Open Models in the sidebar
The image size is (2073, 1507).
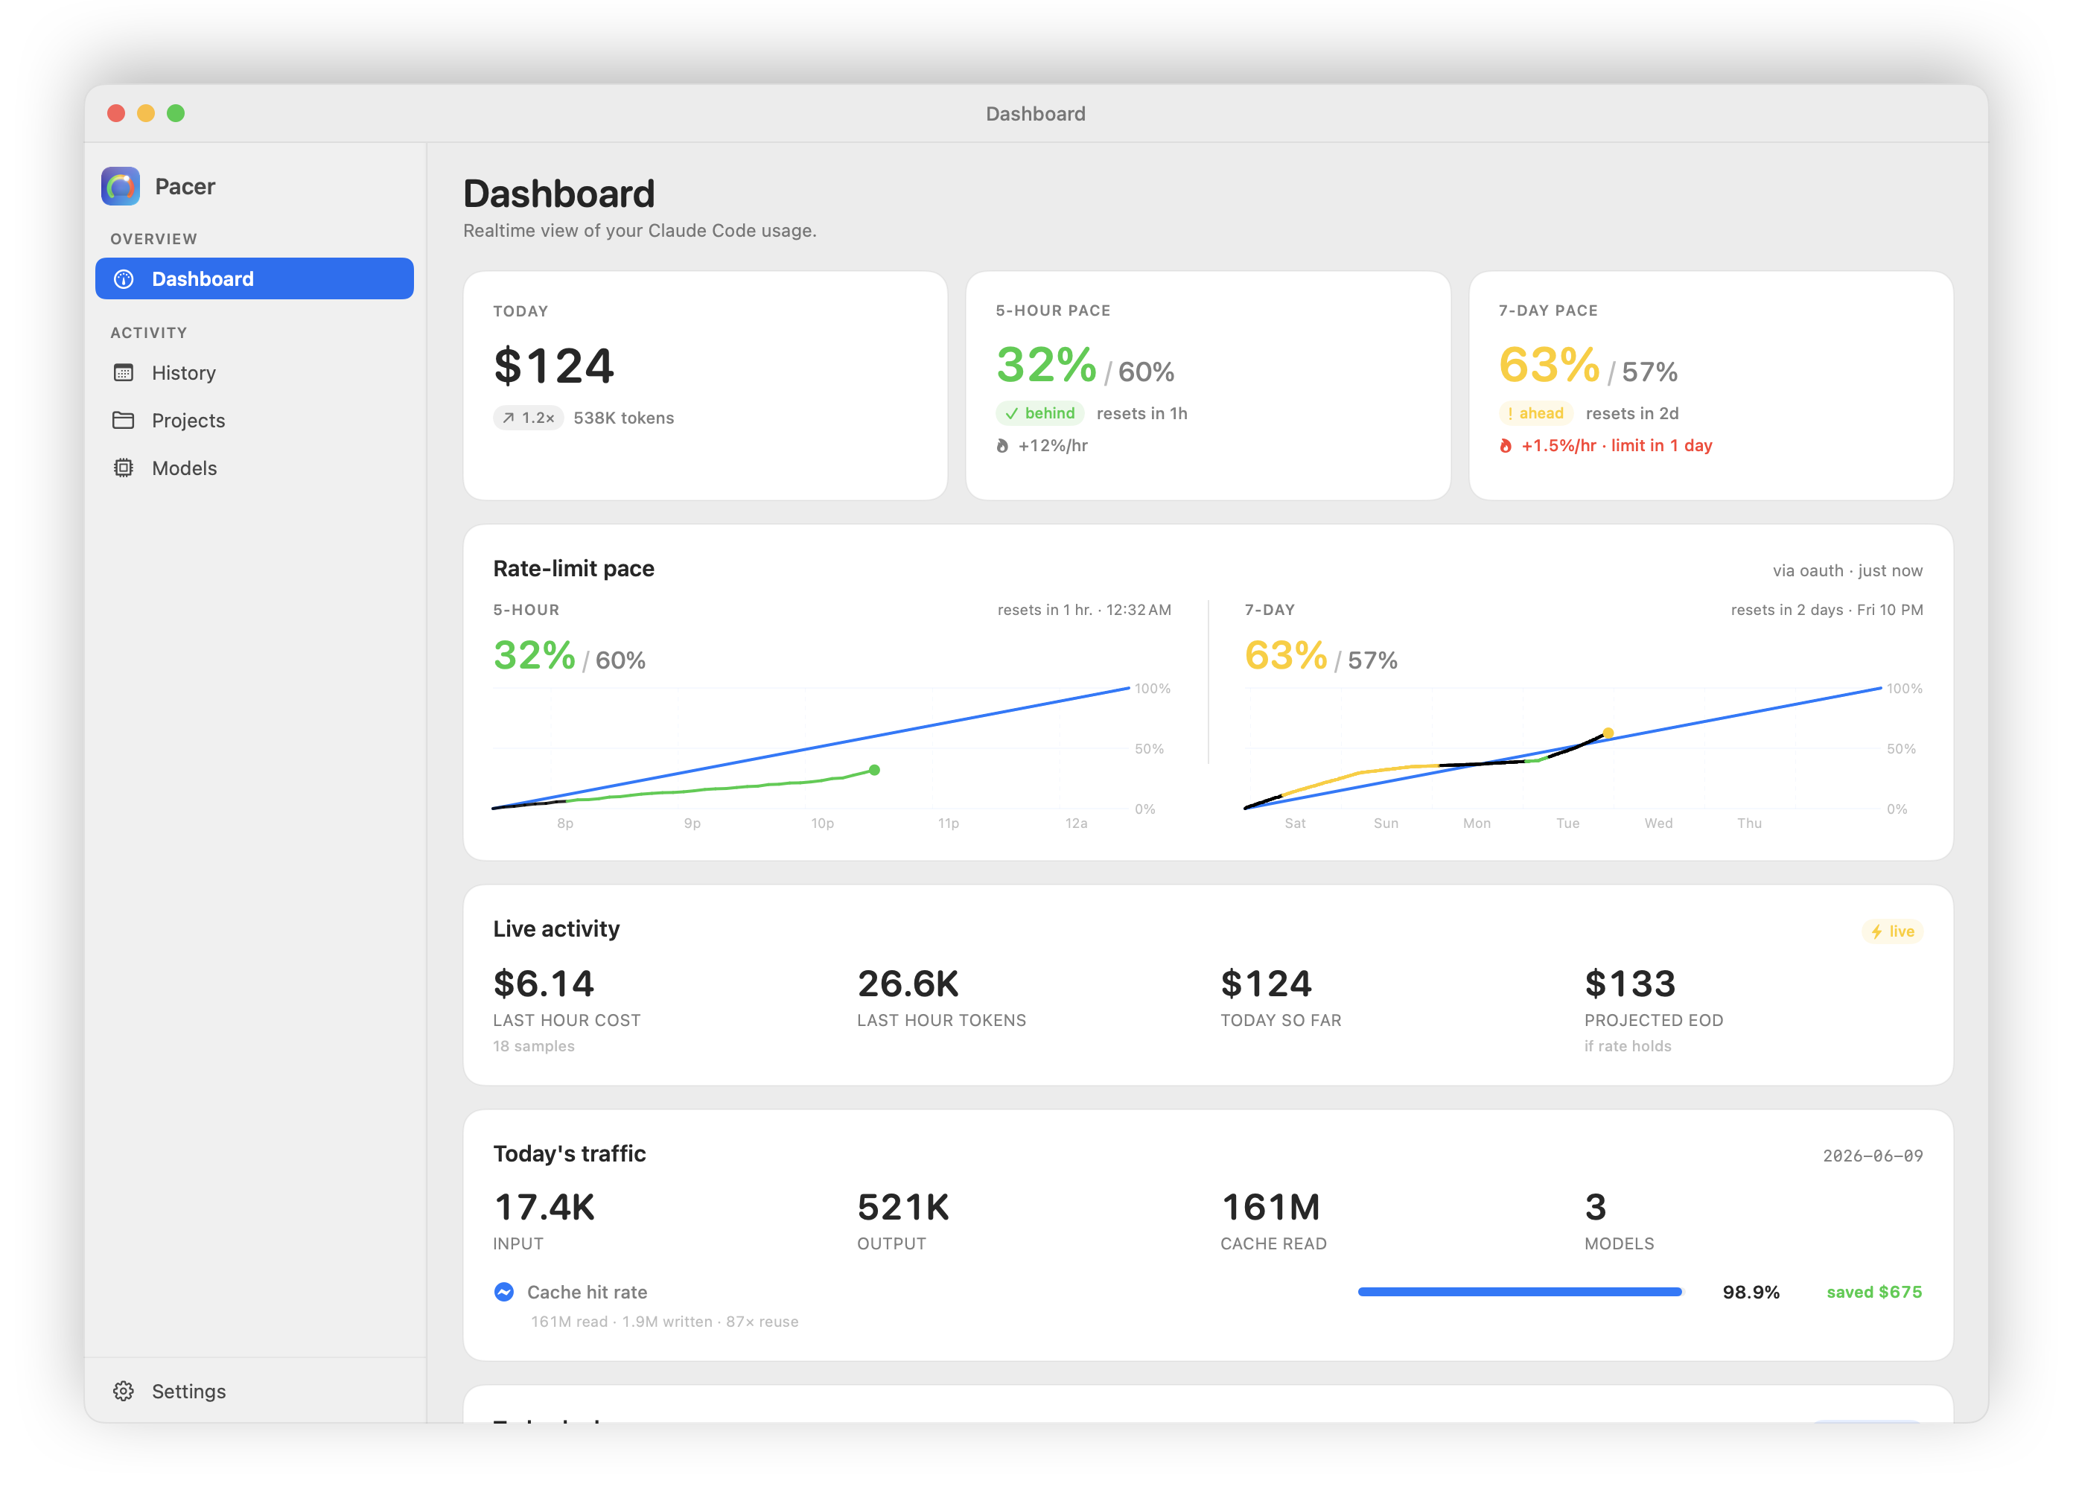(254, 468)
